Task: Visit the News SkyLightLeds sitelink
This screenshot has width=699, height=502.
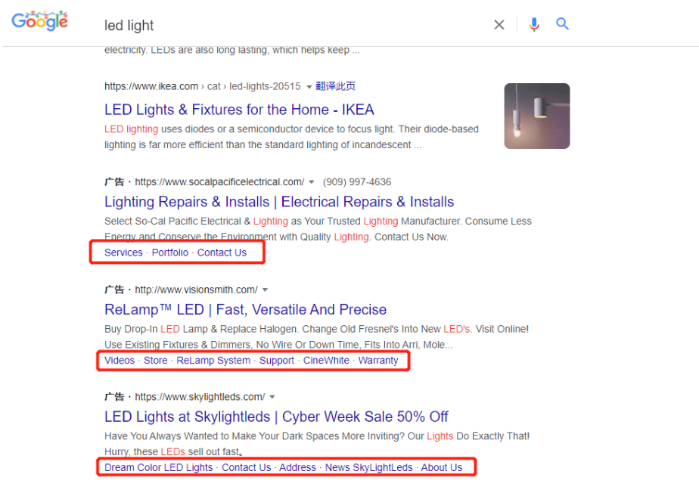Action: coord(368,467)
